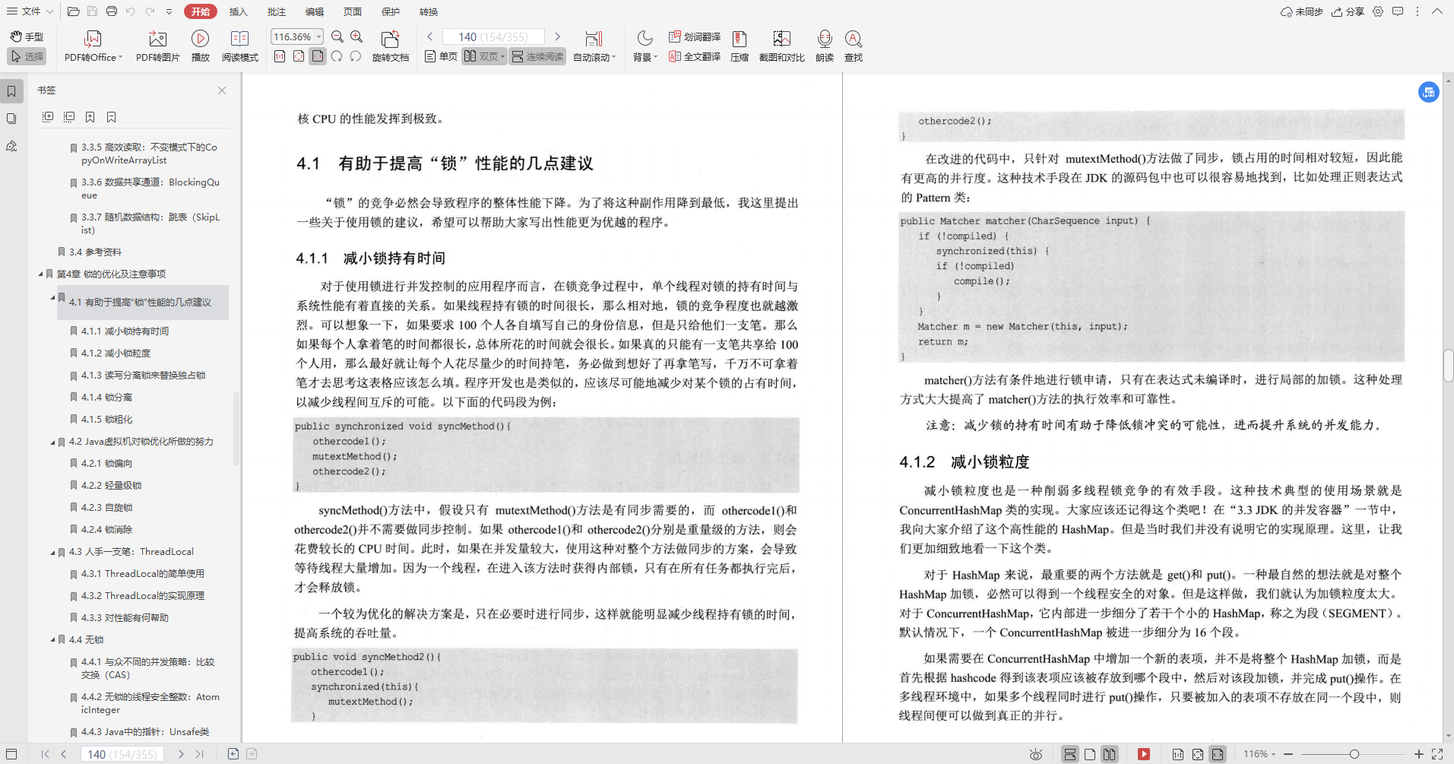The width and height of the screenshot is (1454, 764).
Task: Open the 插入 menu
Action: (237, 11)
